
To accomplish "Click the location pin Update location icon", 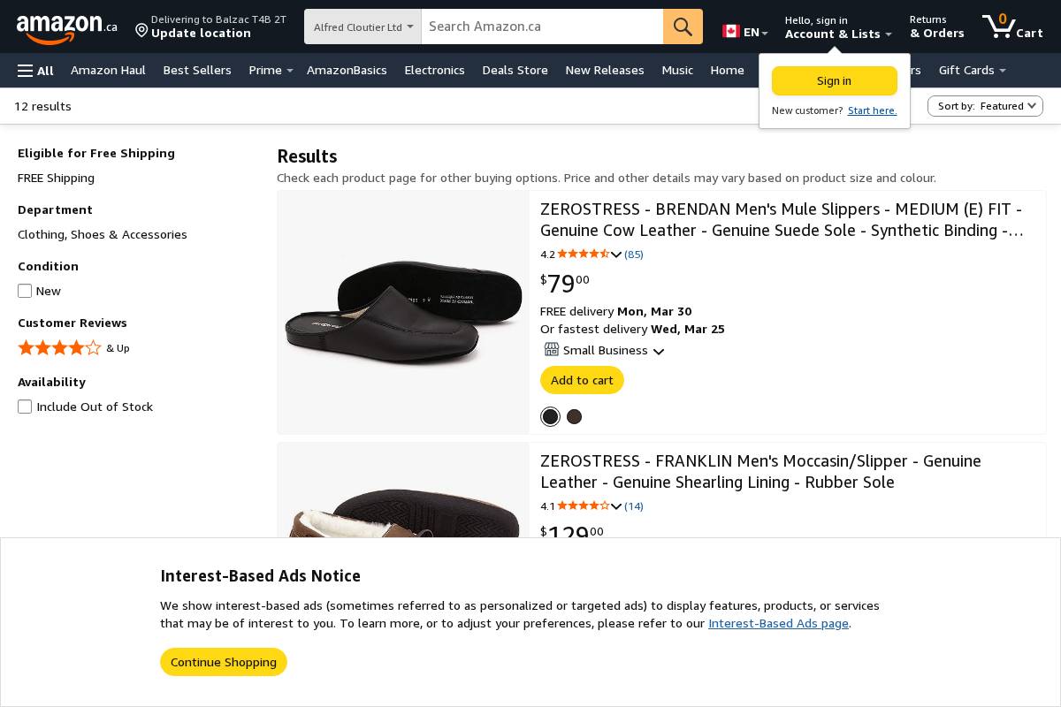I will pos(141,31).
